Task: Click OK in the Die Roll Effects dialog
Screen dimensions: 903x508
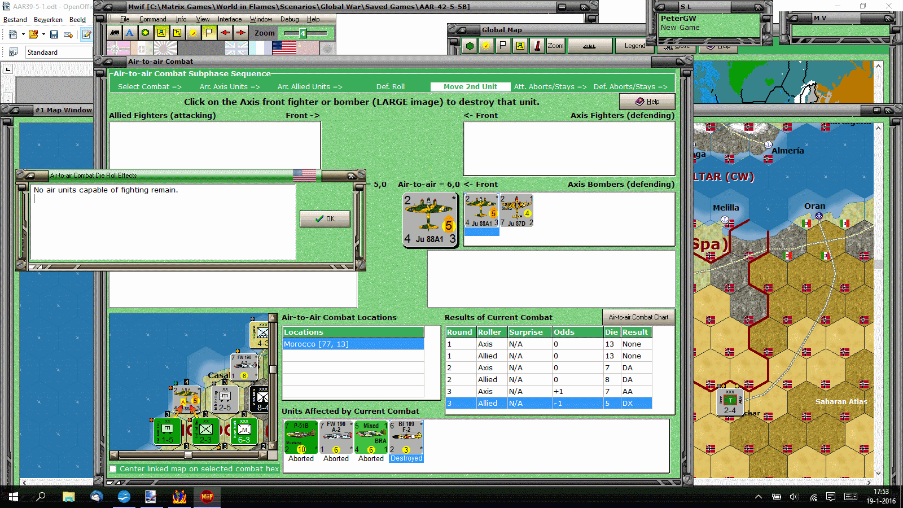Action: click(325, 219)
